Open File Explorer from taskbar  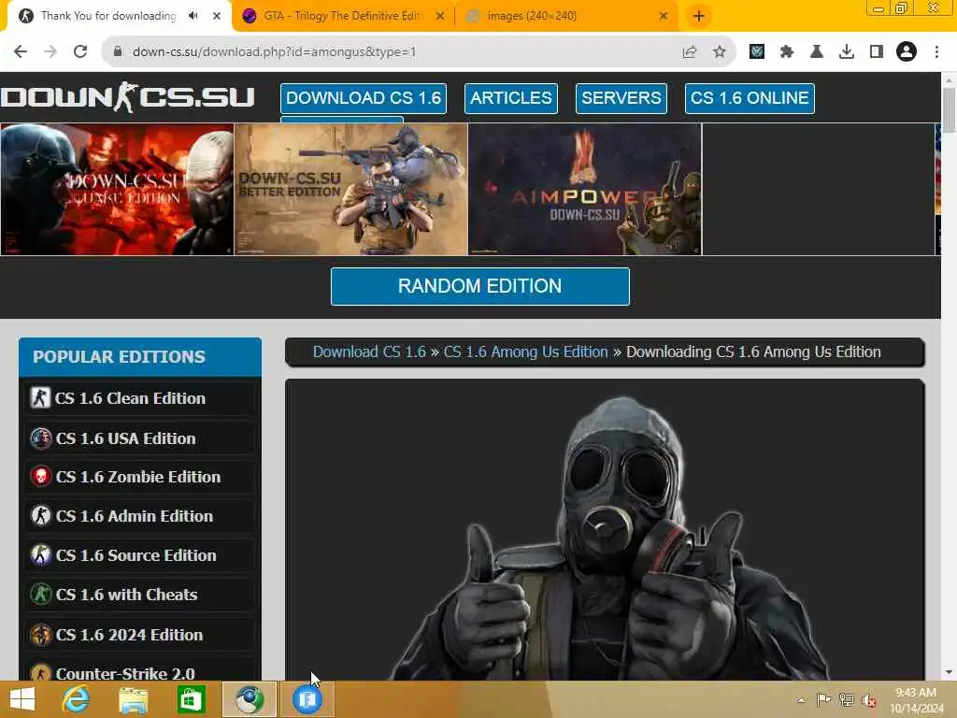click(x=133, y=699)
